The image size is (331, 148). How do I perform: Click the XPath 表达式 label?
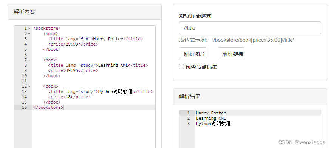pos(195,16)
